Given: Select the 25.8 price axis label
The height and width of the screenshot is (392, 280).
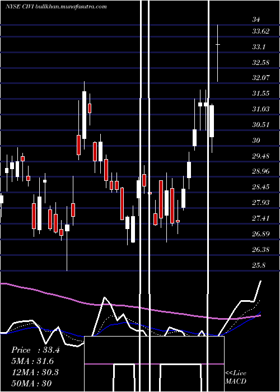Looking at the screenshot, I should pyautogui.click(x=259, y=265).
